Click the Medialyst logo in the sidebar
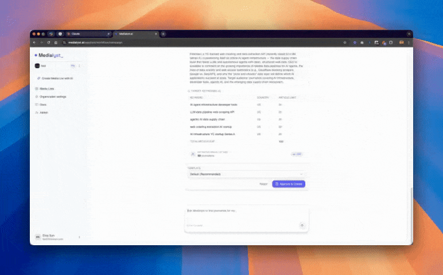The image size is (443, 275). (x=49, y=55)
